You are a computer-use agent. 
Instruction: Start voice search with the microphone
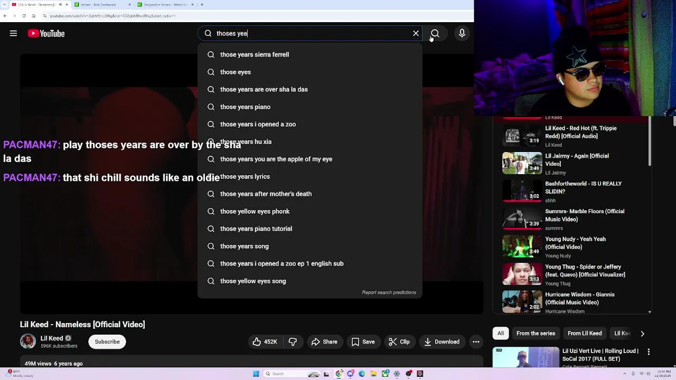pyautogui.click(x=462, y=33)
